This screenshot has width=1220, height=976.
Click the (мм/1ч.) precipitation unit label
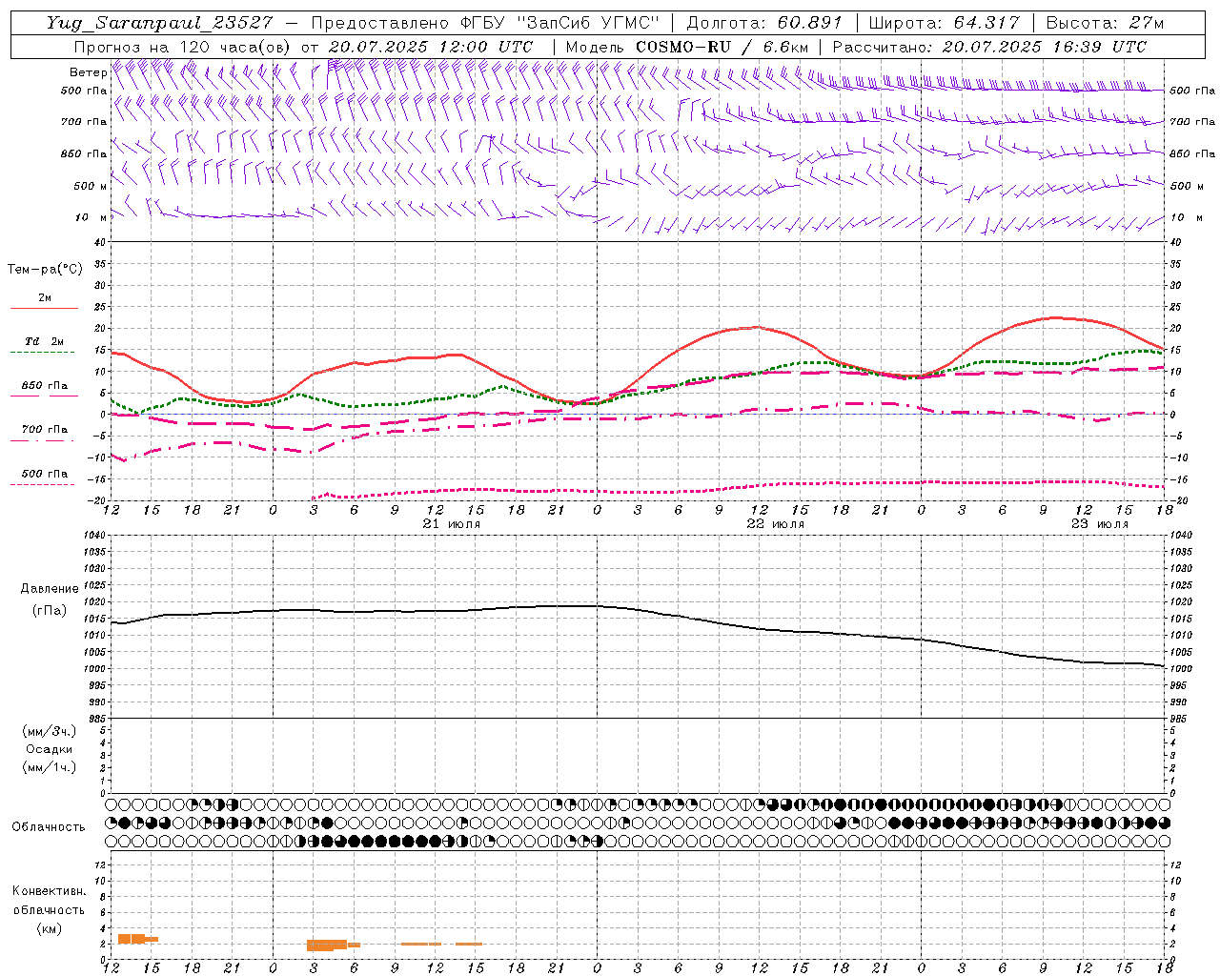pos(50,767)
